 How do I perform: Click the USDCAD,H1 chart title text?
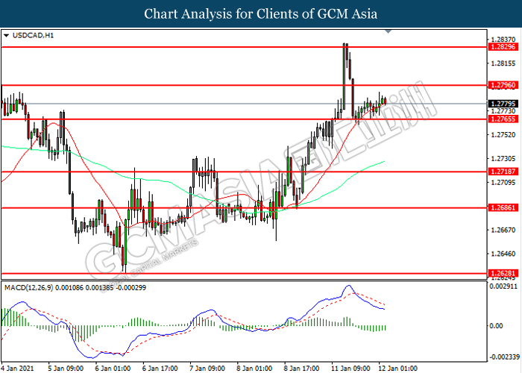coord(33,35)
